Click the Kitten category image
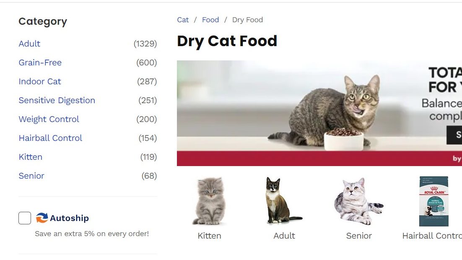This screenshot has width=462, height=260. coord(209,201)
